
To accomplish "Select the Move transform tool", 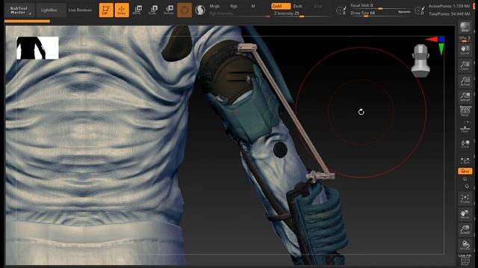I will coord(137,10).
